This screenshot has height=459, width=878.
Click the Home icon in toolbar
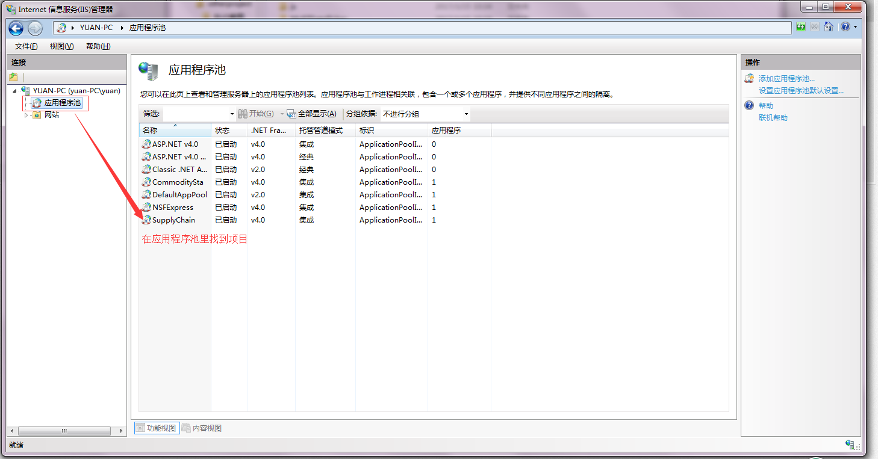[829, 27]
